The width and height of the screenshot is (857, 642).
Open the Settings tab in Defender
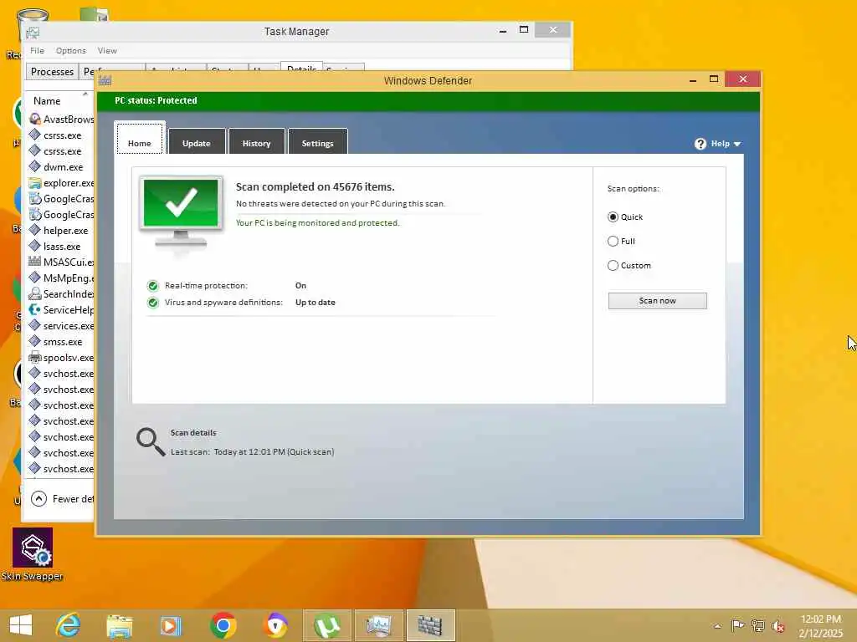tap(317, 143)
